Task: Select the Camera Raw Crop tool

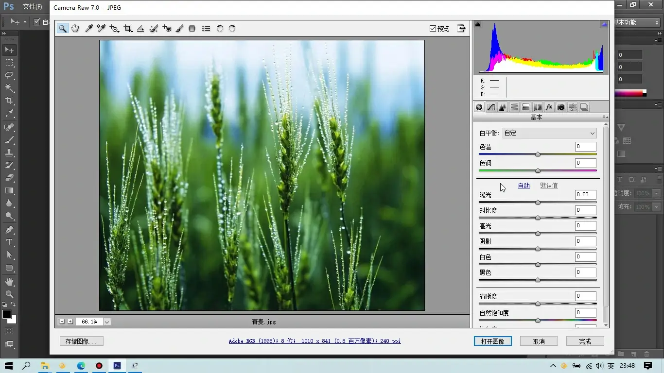Action: (x=128, y=29)
